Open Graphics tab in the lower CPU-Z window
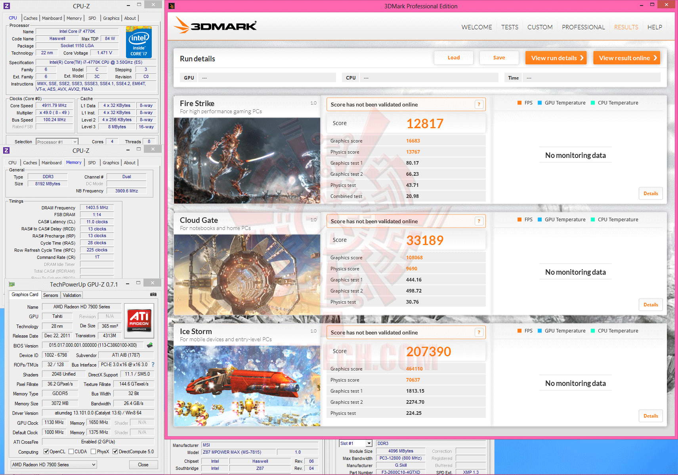 pos(111,163)
